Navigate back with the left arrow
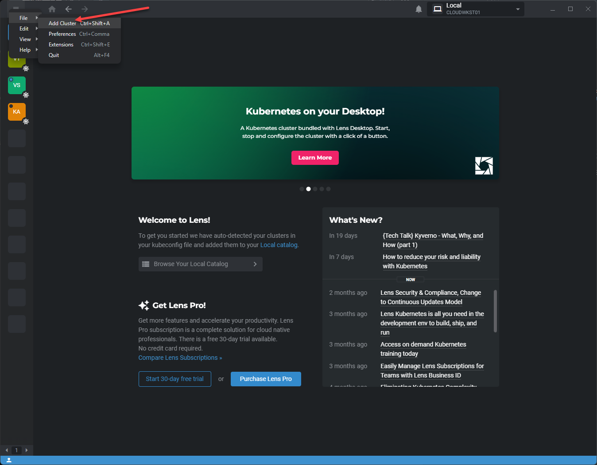Viewport: 597px width, 465px height. 68,9
